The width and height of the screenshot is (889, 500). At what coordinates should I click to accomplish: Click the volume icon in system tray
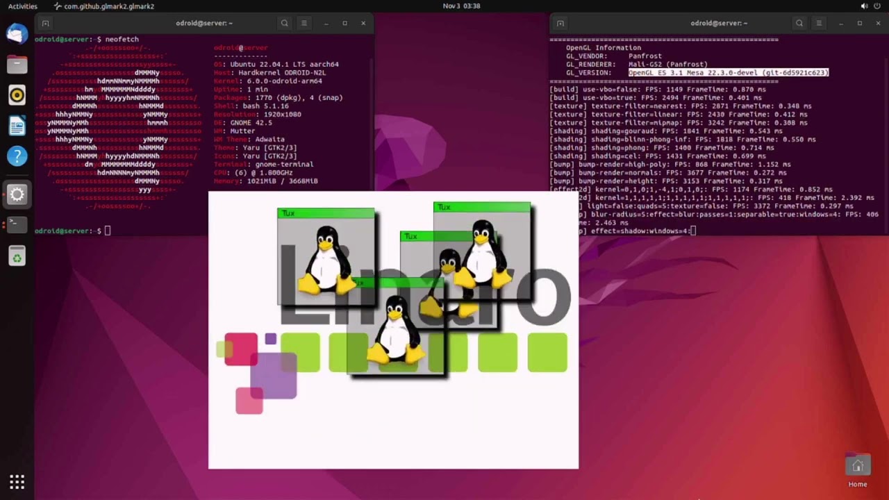tap(864, 6)
